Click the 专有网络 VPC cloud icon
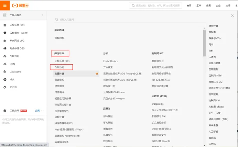The height and width of the screenshot is (147, 238). [5, 41]
